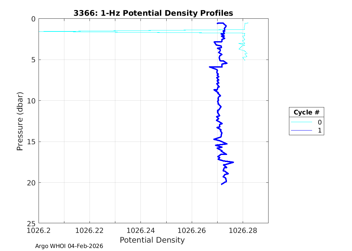Click the y-axis tick label 5
The width and height of the screenshot is (352, 251).
coord(34,60)
